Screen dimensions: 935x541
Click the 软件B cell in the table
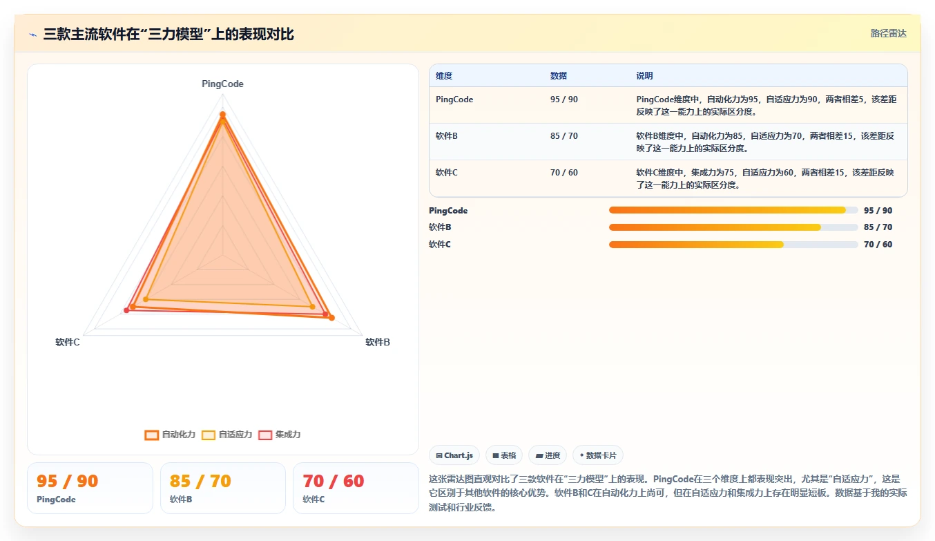447,136
